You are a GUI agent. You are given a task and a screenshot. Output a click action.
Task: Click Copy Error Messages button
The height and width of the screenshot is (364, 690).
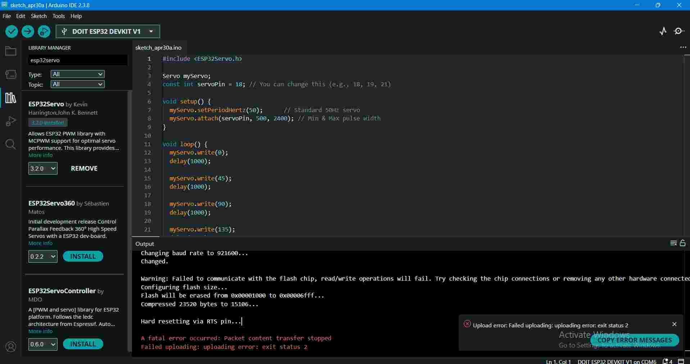click(635, 340)
